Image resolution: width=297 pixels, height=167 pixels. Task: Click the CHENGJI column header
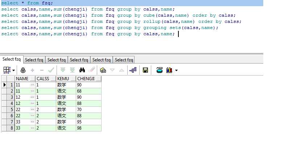[88, 79]
